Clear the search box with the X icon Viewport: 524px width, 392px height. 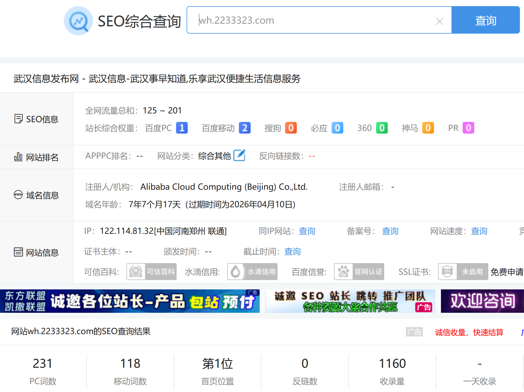(x=439, y=21)
